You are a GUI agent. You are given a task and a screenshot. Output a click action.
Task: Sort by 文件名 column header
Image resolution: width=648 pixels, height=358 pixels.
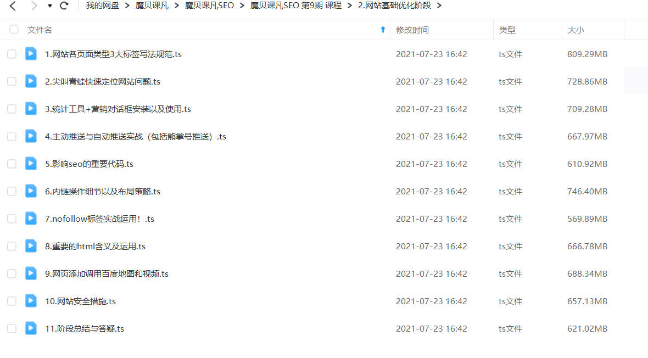pos(40,30)
